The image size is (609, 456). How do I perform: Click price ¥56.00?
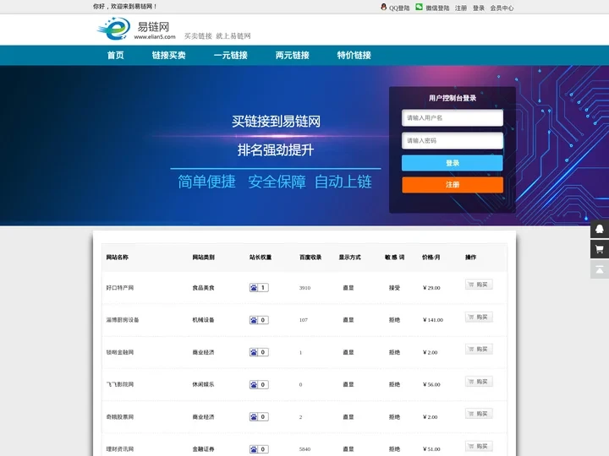coord(431,384)
